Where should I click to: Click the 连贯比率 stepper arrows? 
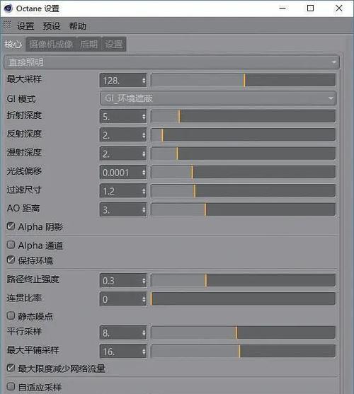tap(144, 299)
